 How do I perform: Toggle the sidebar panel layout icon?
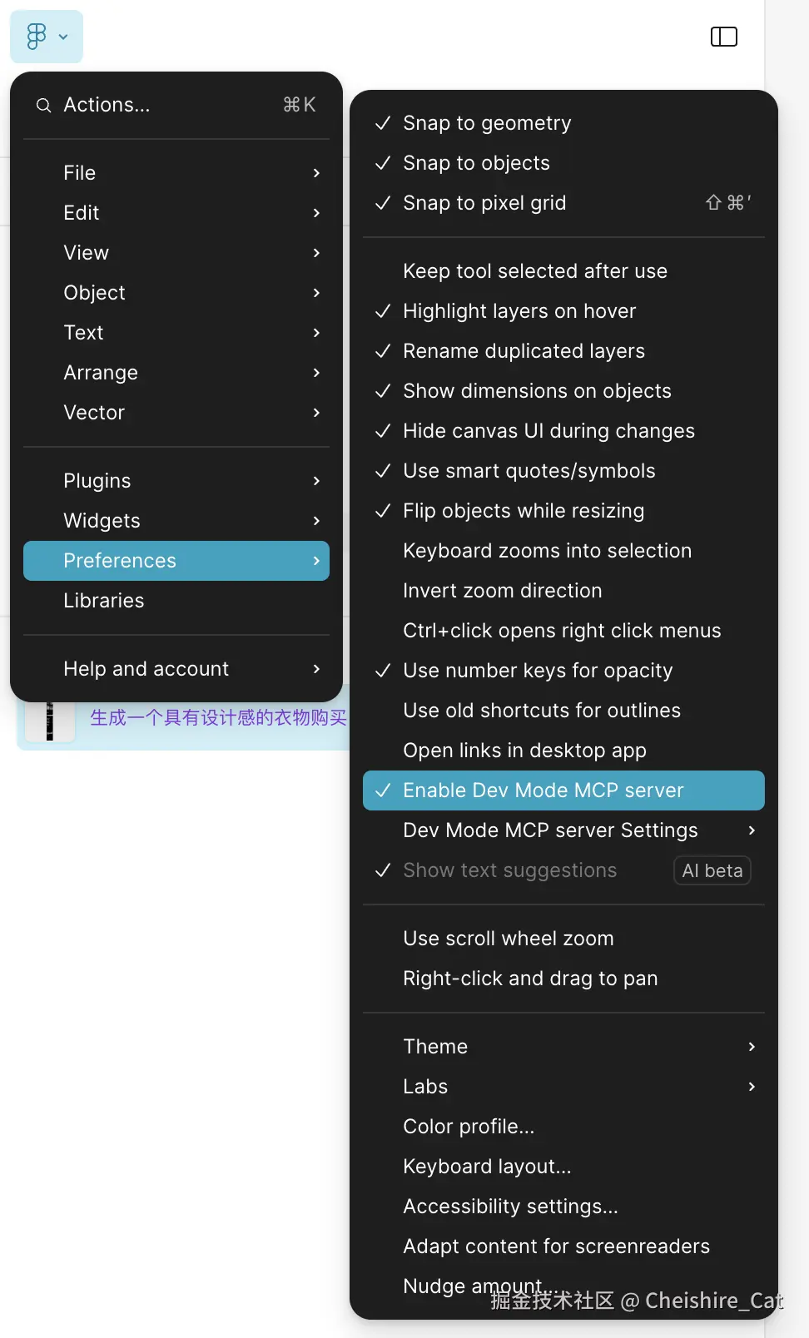pos(723,37)
